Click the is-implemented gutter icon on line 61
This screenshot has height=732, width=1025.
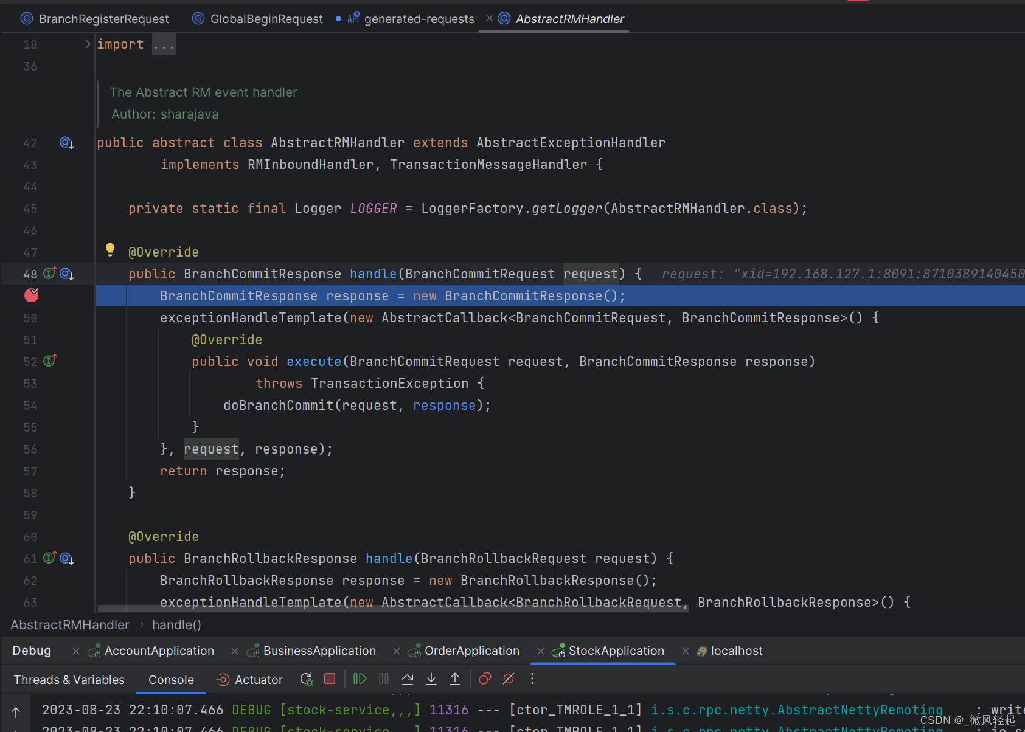67,559
